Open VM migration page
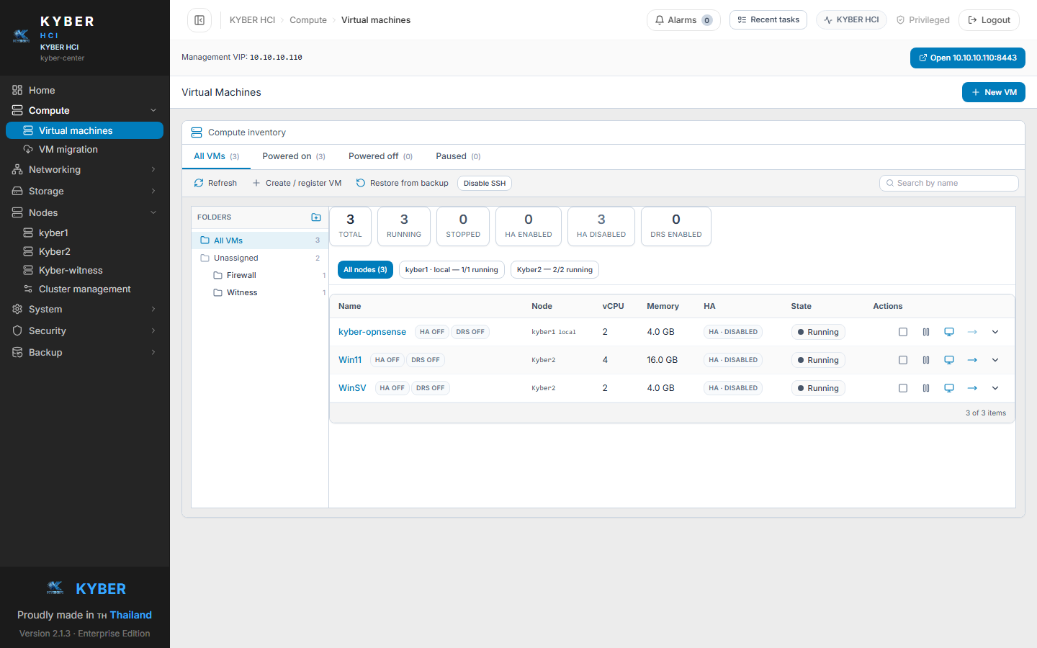This screenshot has height=648, width=1037. pyautogui.click(x=85, y=149)
